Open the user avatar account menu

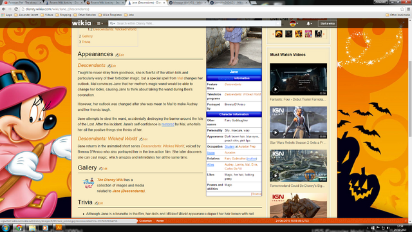[x=294, y=23]
